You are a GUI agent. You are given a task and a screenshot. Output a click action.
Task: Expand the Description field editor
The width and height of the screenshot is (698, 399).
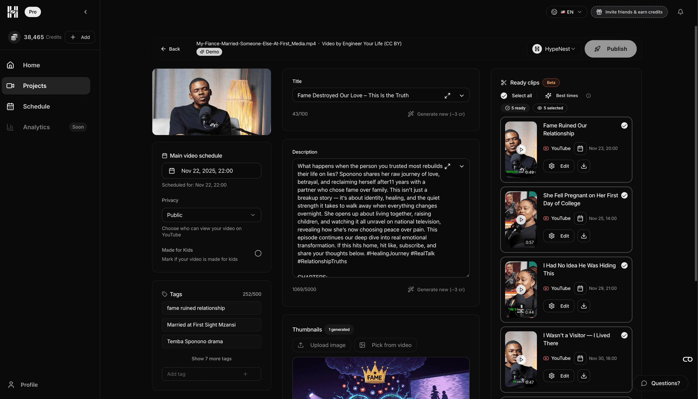[447, 166]
